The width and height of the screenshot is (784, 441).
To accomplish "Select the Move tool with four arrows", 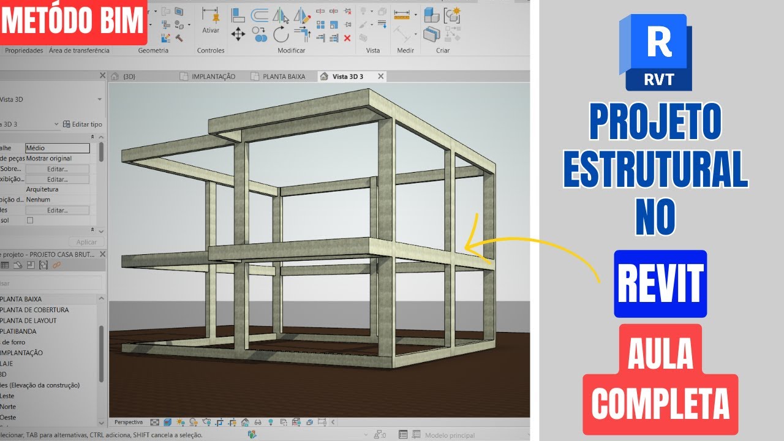I will [238, 34].
